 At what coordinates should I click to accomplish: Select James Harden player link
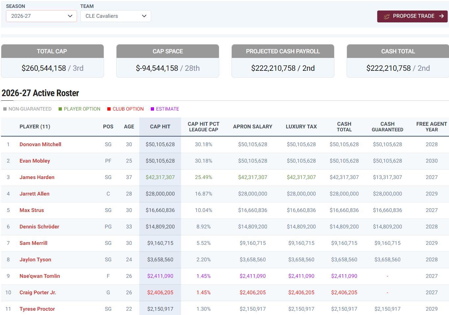tap(37, 177)
